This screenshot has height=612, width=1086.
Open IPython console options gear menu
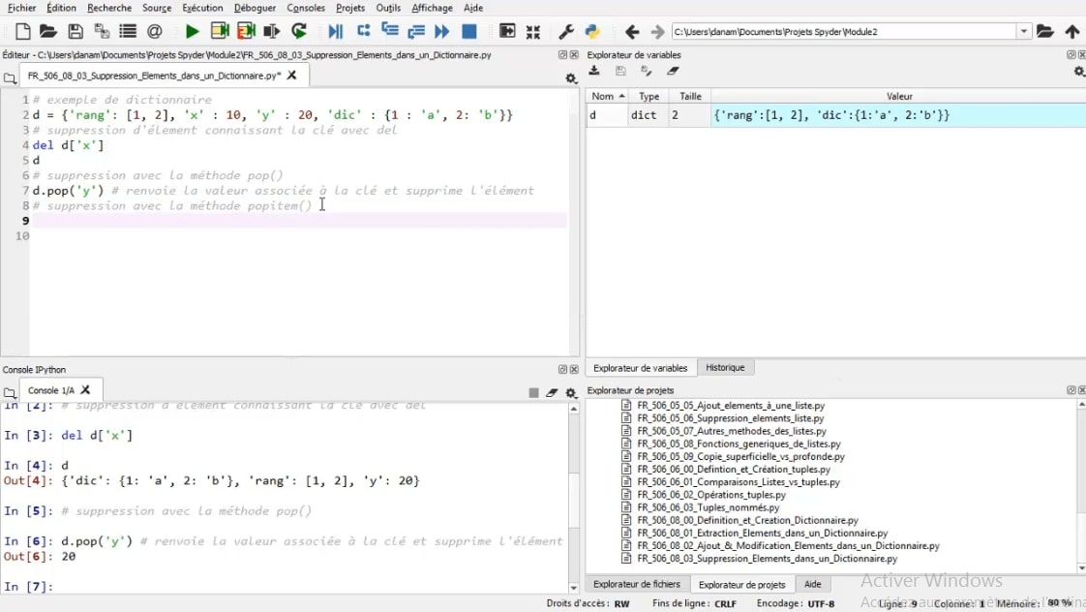click(x=571, y=392)
